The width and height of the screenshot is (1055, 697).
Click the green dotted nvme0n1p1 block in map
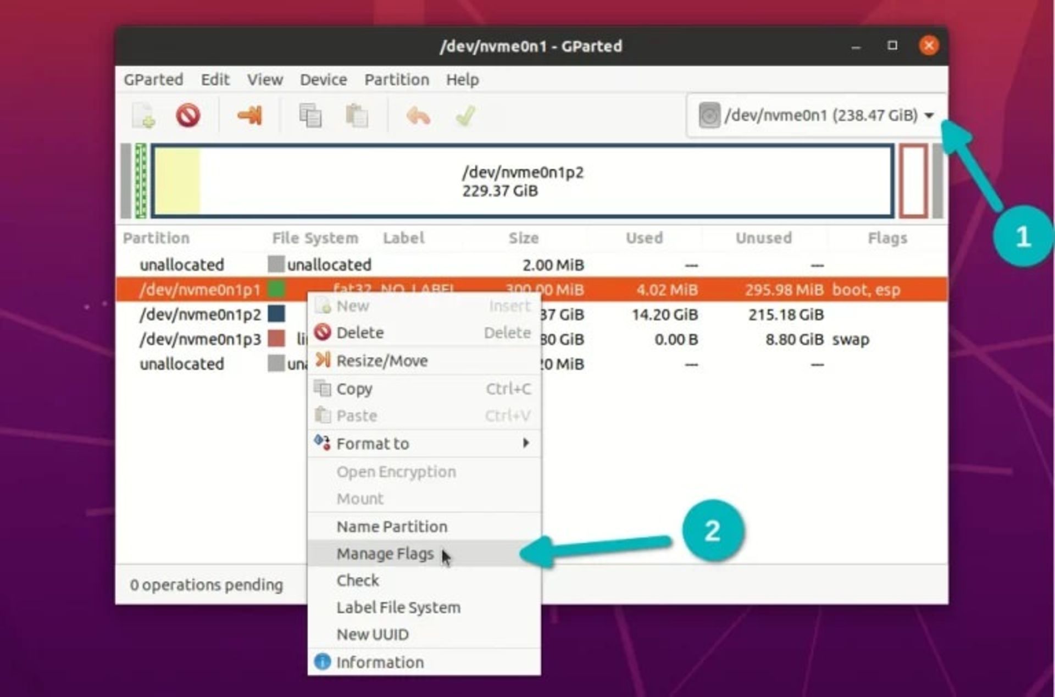coord(141,181)
